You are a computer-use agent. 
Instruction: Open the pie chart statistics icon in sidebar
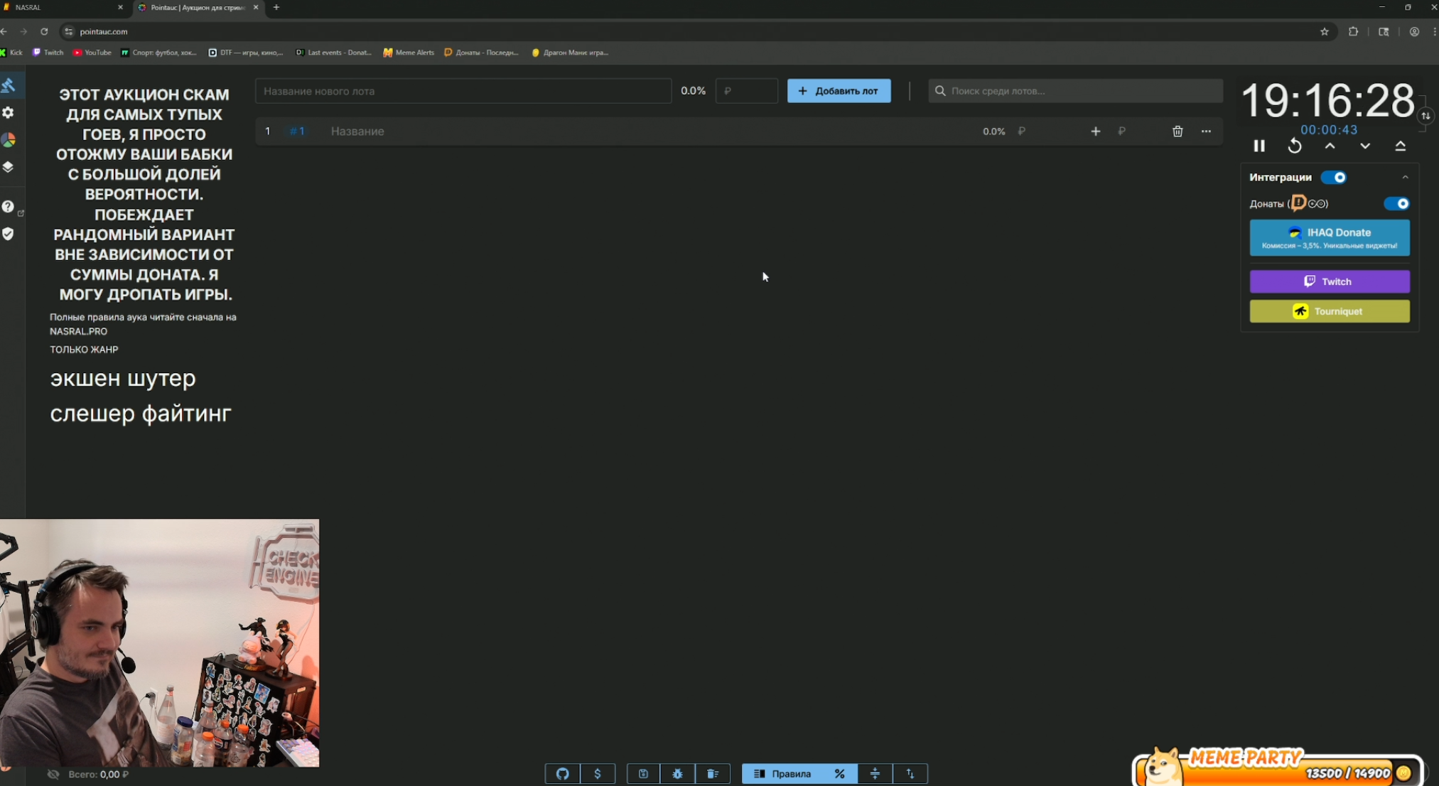[9, 140]
